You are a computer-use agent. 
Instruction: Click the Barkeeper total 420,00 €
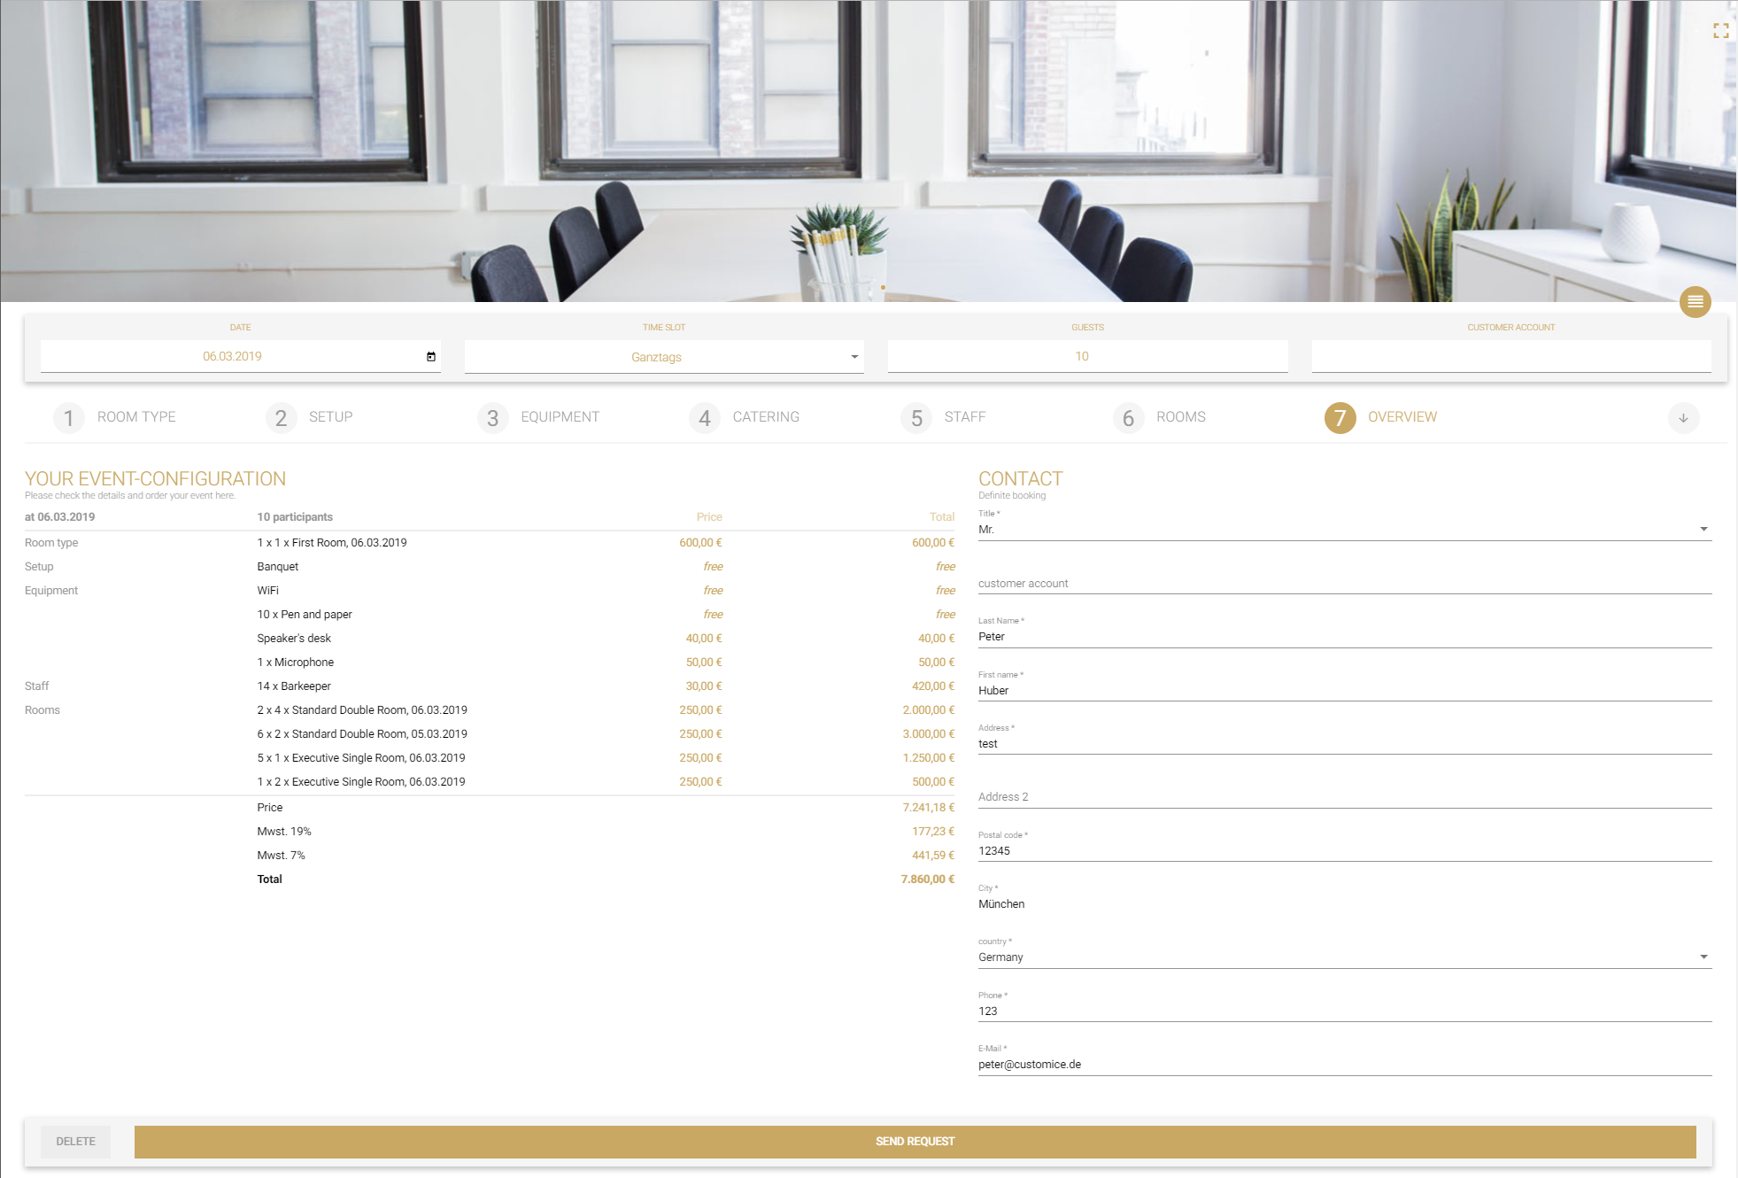click(933, 686)
